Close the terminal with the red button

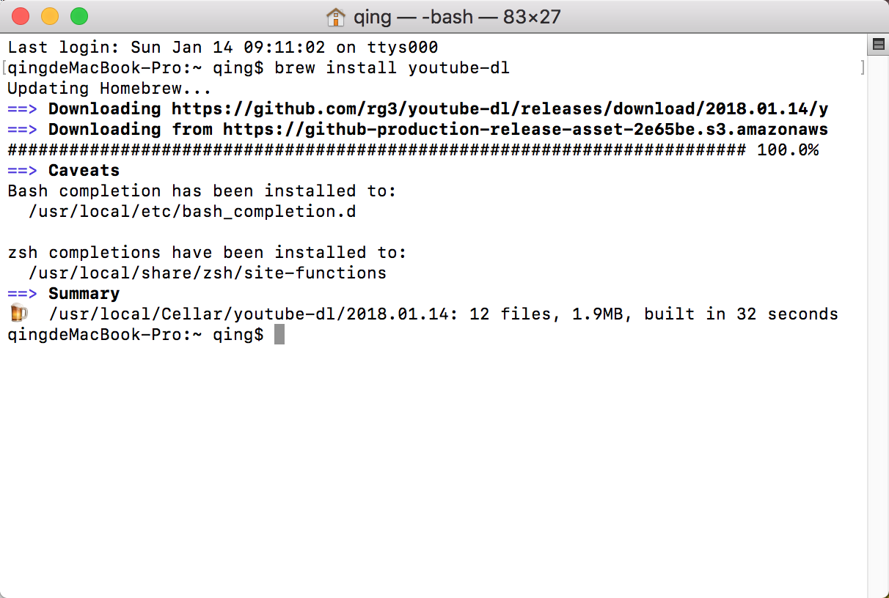tap(21, 16)
